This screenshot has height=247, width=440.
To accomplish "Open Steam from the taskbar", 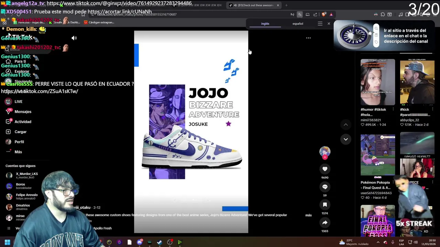I will pyautogui.click(x=159, y=242).
